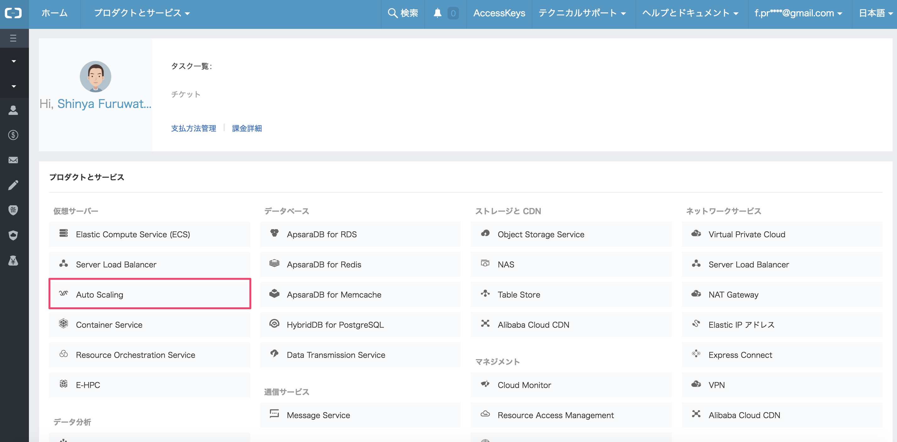
Task: Open AccessKeys in top navigation
Action: point(499,13)
